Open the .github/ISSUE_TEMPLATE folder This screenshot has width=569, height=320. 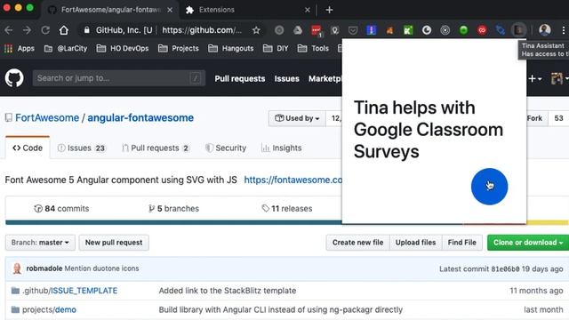point(70,291)
